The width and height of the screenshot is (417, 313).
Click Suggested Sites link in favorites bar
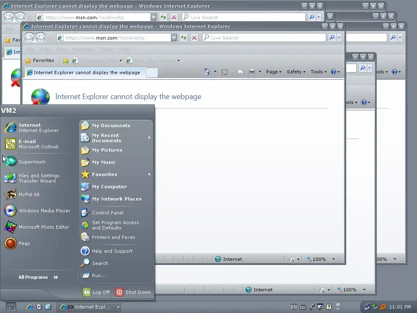[x=97, y=61]
